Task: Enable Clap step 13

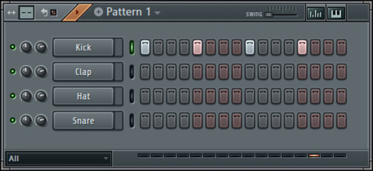Action: point(302,72)
